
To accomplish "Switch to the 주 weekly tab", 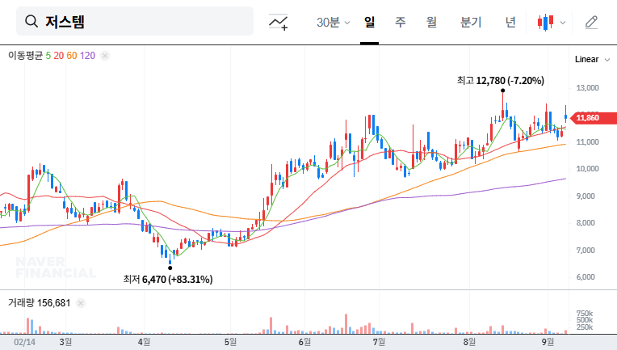I will (x=400, y=22).
